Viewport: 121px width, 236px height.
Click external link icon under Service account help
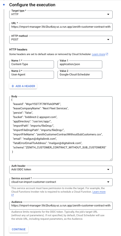[13, 195]
